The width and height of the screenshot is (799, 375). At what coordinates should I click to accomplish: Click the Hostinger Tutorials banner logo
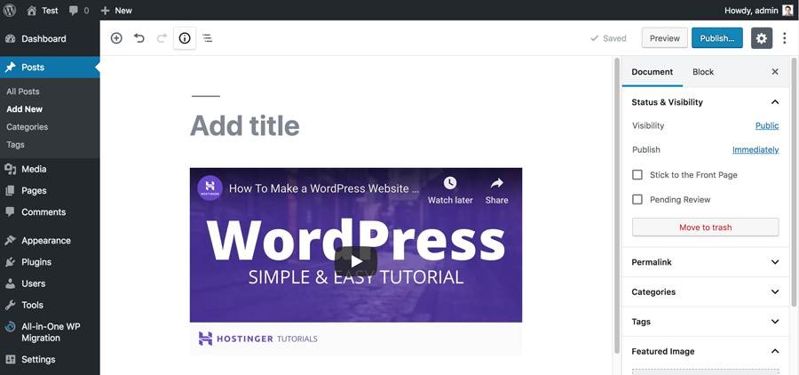[257, 339]
